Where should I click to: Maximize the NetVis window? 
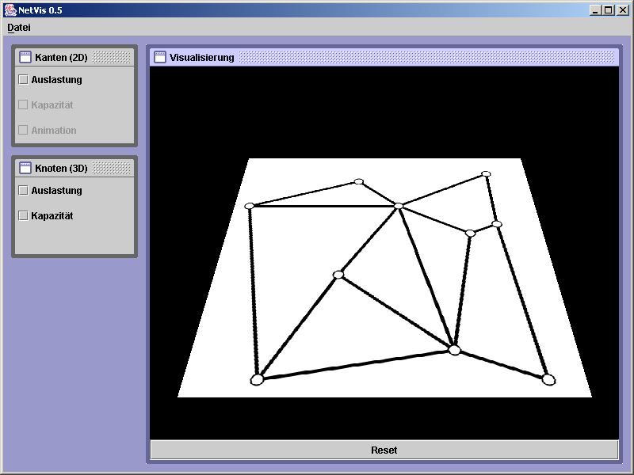[608, 10]
